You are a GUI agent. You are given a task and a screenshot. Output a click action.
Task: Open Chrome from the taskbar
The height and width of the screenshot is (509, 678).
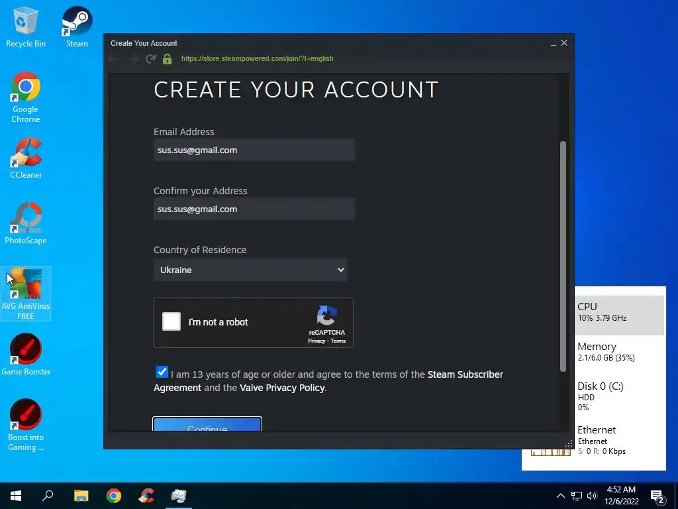point(114,496)
